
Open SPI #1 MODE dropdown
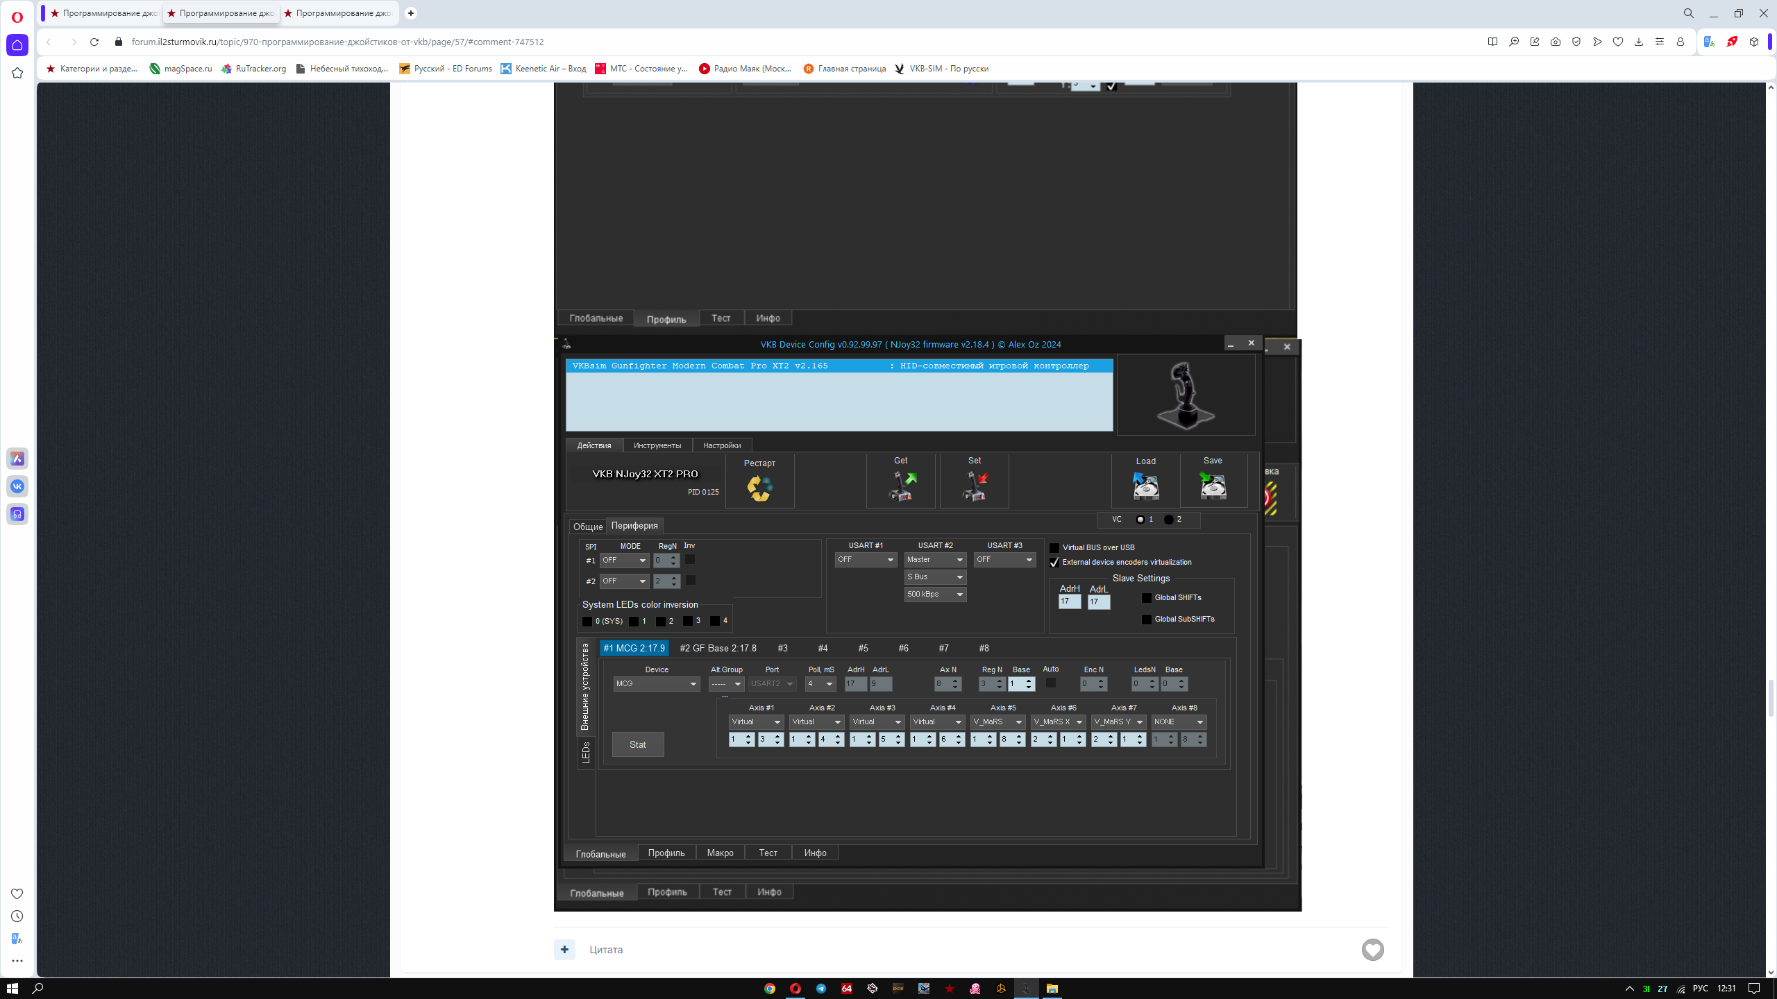(x=624, y=561)
